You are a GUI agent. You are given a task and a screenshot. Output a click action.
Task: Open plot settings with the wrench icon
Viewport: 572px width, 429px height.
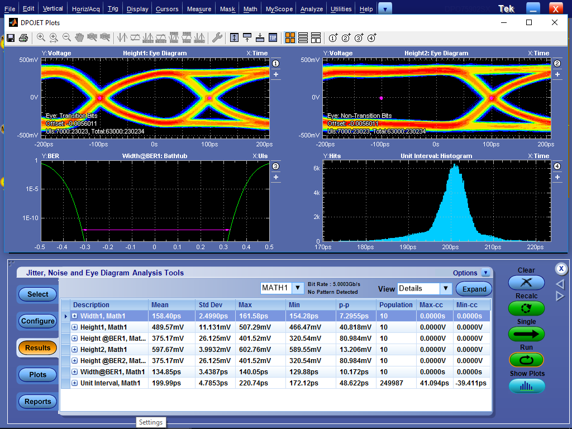(217, 37)
